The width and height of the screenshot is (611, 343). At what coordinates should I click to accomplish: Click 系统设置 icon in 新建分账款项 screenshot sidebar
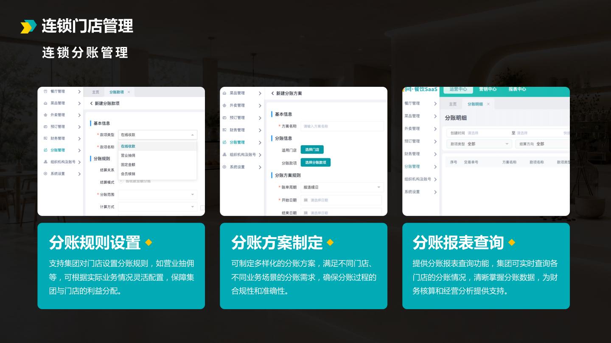(45, 174)
